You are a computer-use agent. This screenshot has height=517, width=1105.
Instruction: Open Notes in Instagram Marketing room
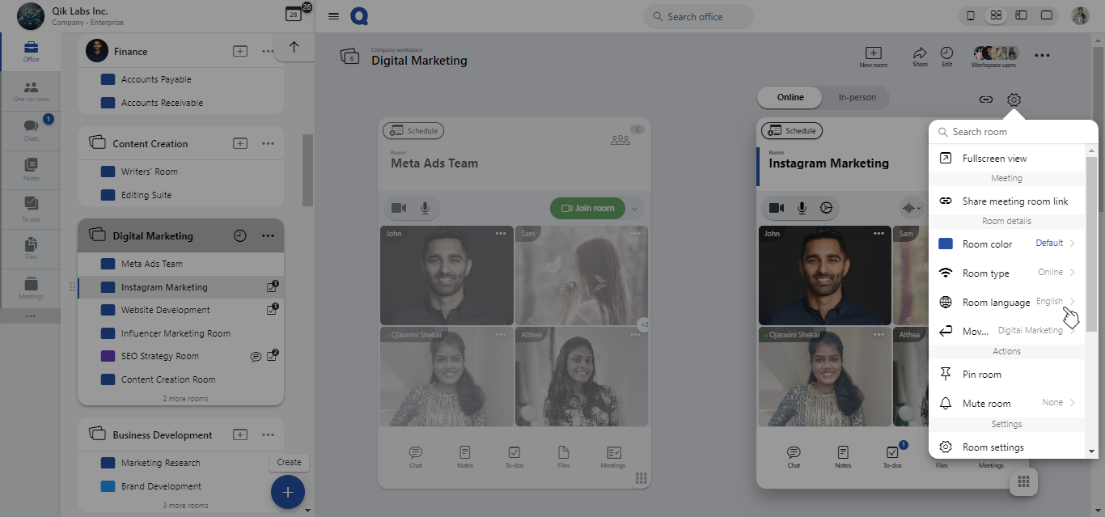pyautogui.click(x=843, y=456)
